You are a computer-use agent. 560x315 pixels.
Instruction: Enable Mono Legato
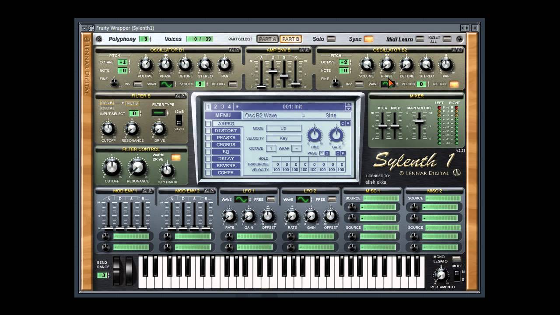pyautogui.click(x=456, y=259)
